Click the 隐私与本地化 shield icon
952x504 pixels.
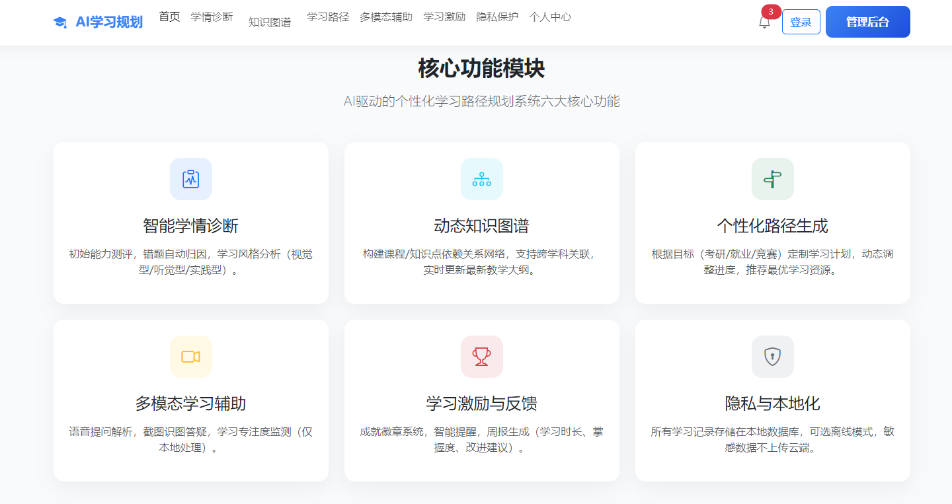[773, 357]
